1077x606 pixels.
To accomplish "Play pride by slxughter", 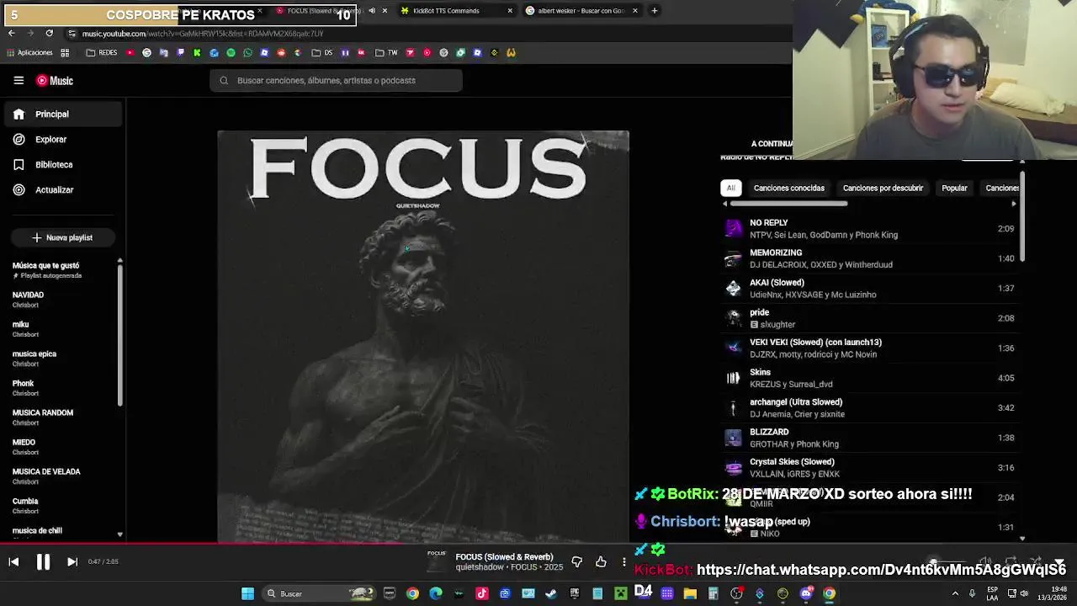I will pos(869,318).
